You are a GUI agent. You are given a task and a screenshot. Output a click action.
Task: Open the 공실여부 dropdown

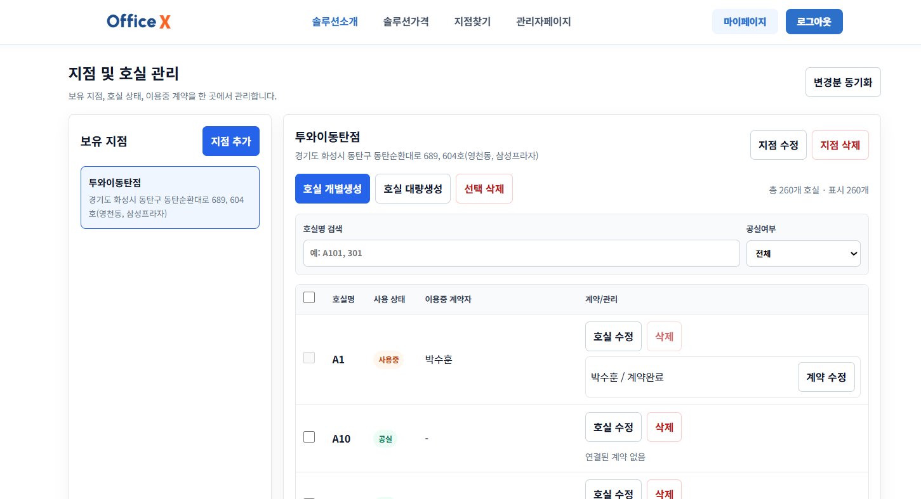click(x=804, y=254)
